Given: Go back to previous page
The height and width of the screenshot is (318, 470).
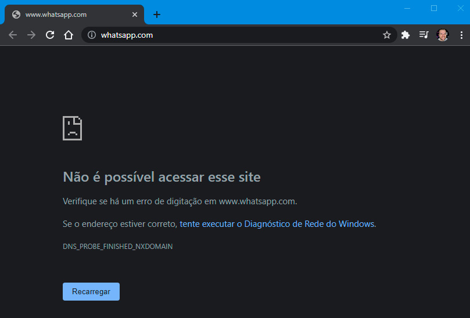Looking at the screenshot, I should point(13,35).
